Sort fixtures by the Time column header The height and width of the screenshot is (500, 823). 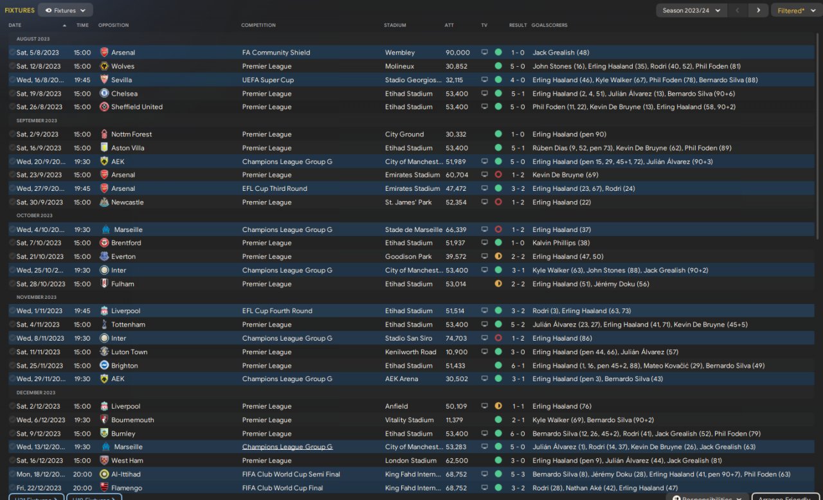pos(82,25)
